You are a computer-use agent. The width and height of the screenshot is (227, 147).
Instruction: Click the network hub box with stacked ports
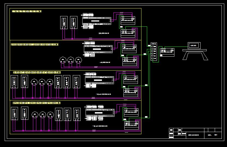(154, 51)
